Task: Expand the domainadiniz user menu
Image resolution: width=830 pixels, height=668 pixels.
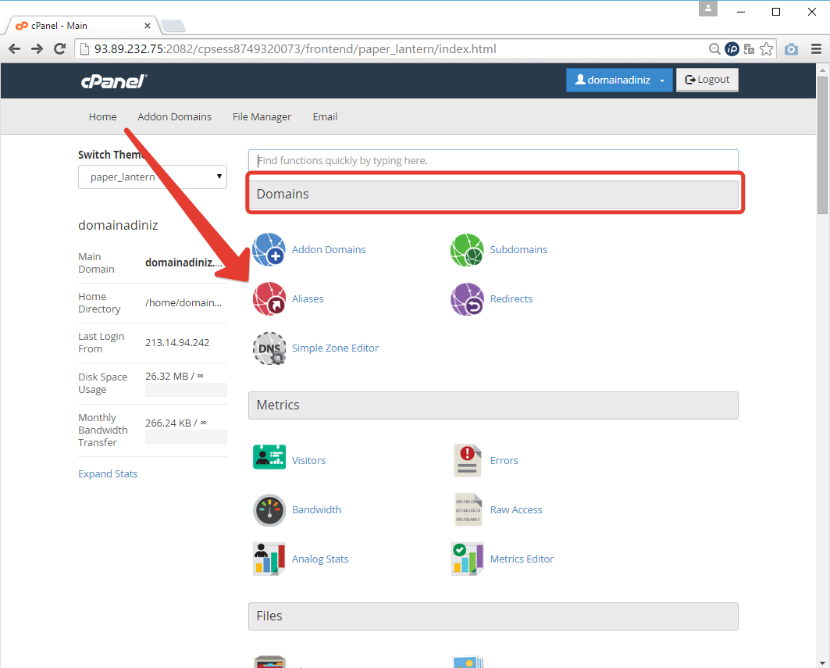Action: coord(619,80)
